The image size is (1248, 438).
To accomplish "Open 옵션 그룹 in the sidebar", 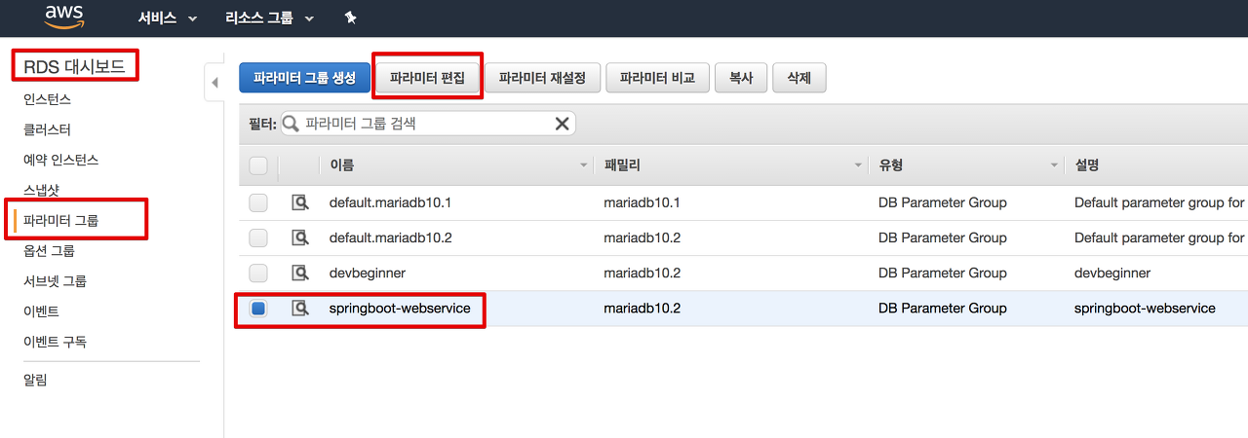I will [49, 250].
